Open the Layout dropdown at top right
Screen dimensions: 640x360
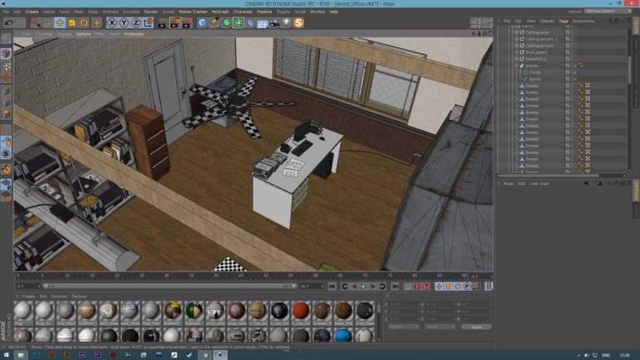coord(608,12)
